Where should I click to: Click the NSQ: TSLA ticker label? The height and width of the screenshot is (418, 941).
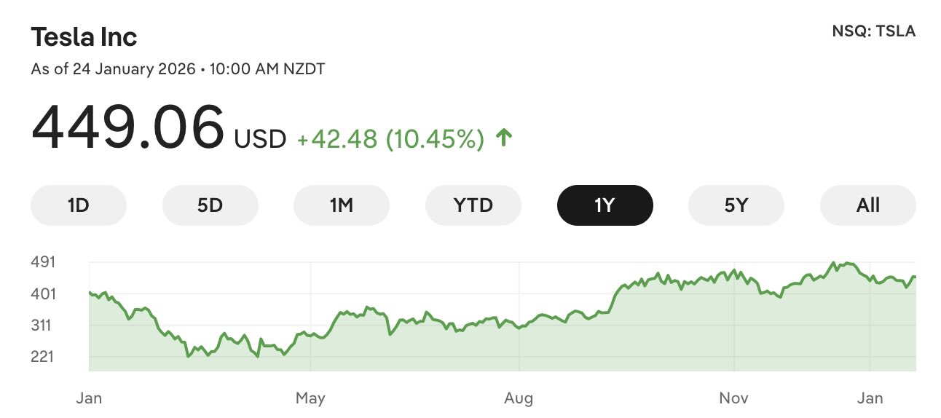[873, 31]
